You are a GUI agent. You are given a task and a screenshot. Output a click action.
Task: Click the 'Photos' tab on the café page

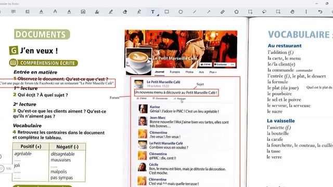[189, 72]
